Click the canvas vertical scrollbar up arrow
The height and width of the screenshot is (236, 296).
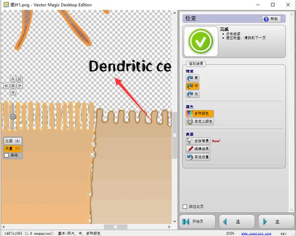coord(175,13)
